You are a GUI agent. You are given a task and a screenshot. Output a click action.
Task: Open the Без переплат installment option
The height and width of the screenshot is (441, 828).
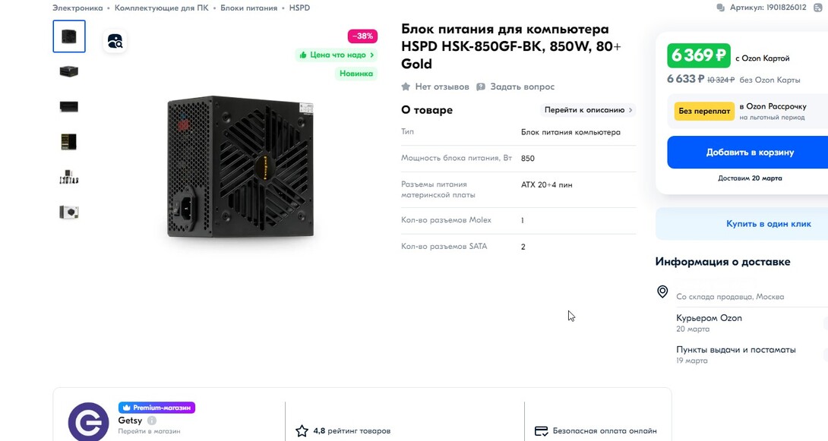click(704, 111)
